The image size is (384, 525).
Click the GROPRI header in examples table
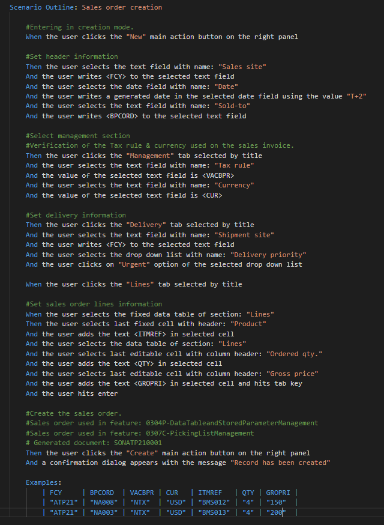277,493
